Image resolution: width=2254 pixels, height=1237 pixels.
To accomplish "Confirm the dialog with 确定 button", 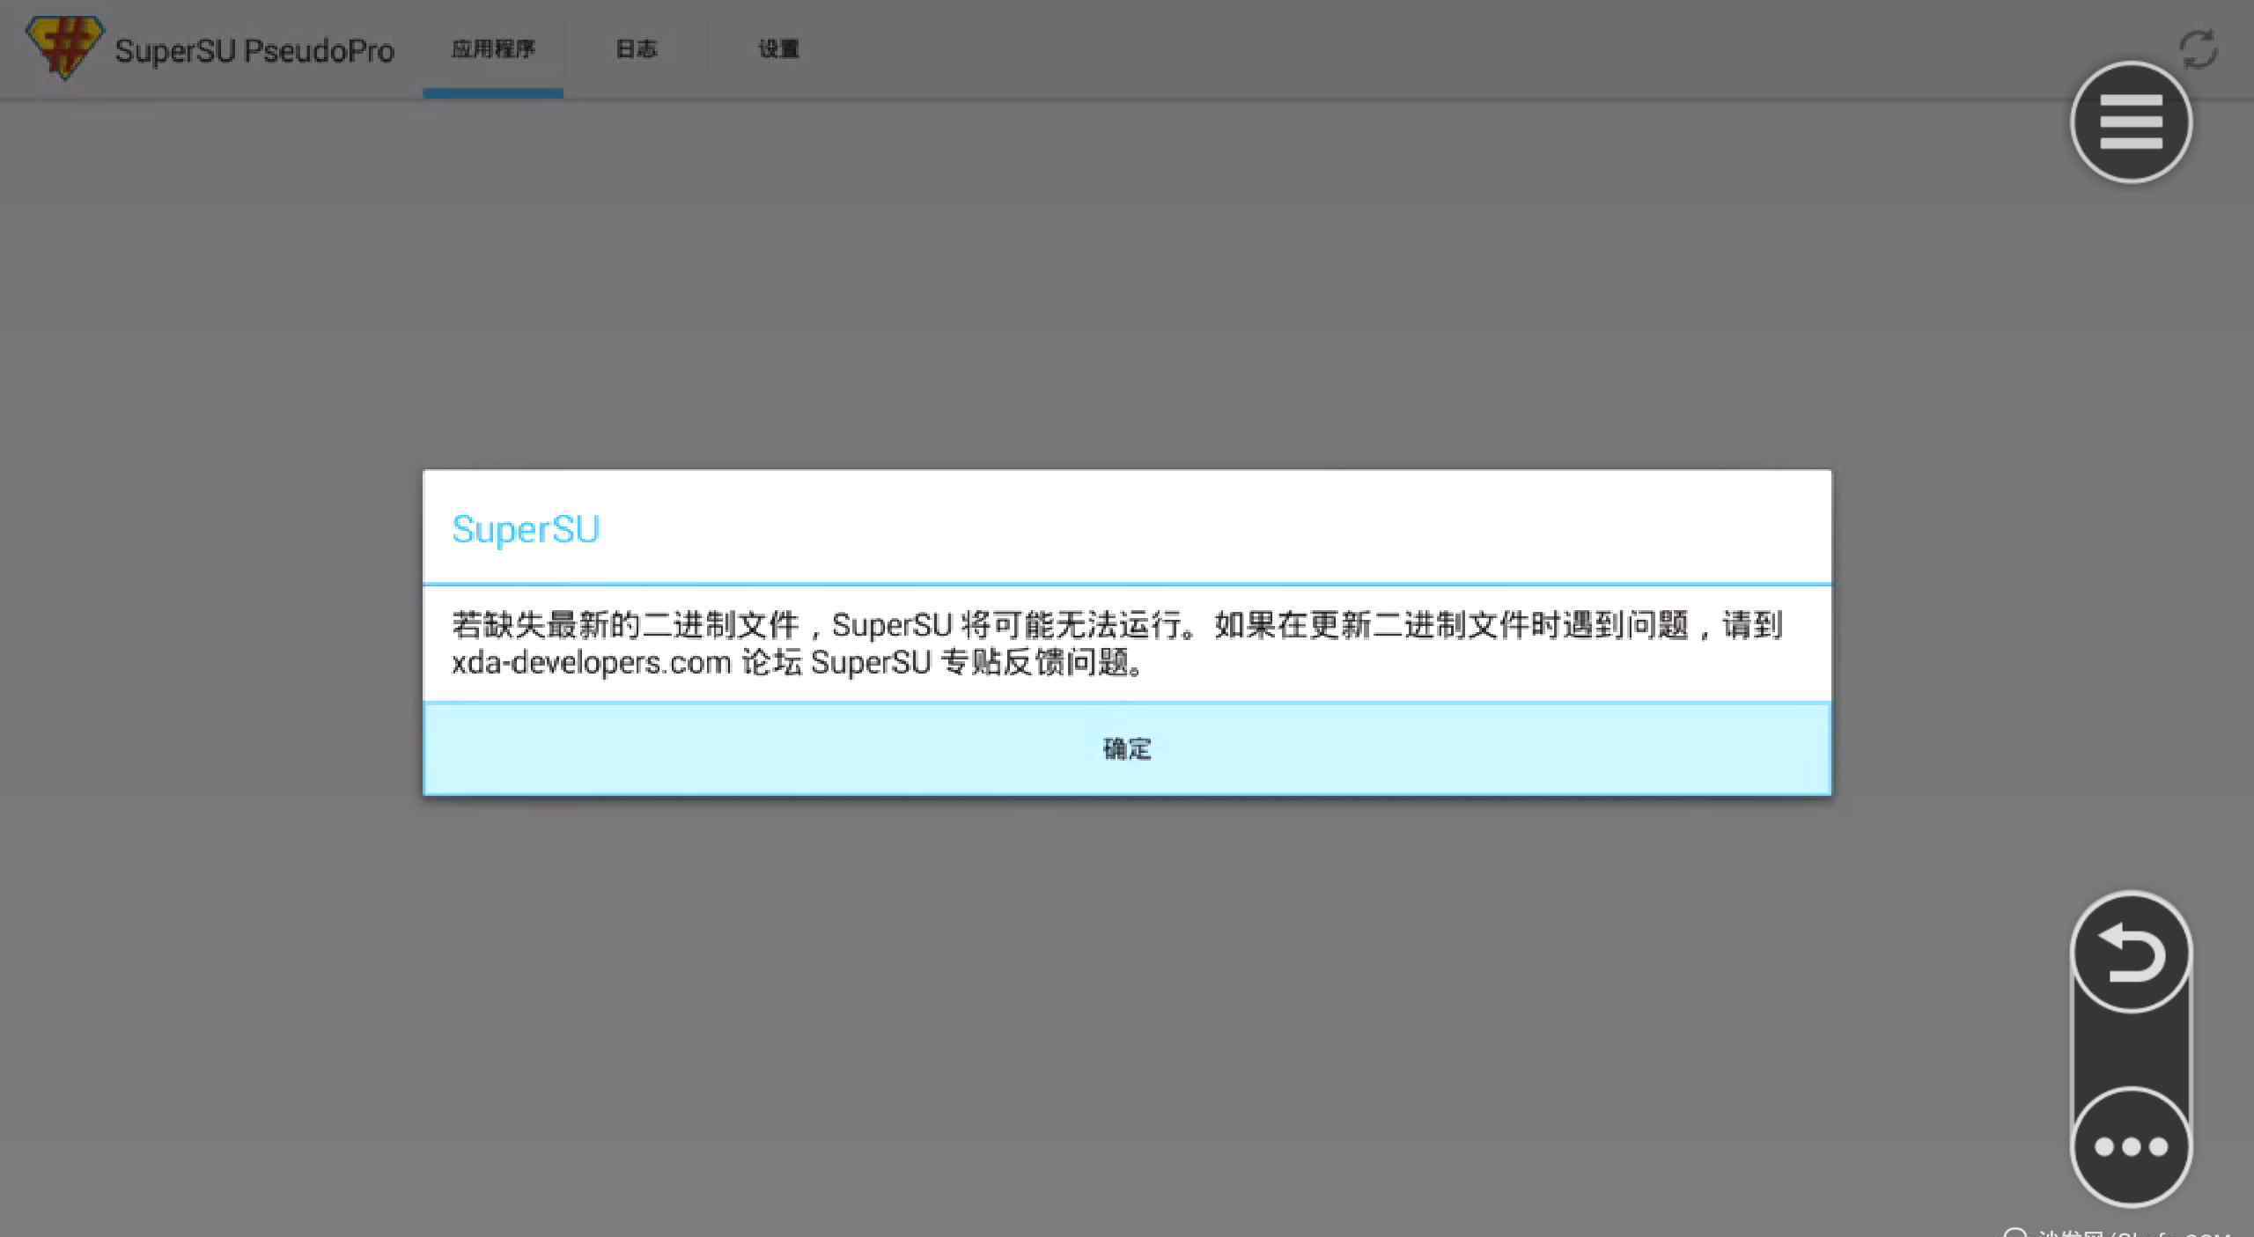I will tap(1127, 749).
